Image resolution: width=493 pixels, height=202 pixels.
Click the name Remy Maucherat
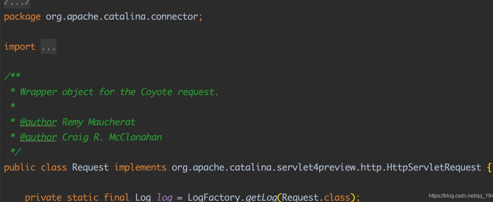[x=99, y=122]
